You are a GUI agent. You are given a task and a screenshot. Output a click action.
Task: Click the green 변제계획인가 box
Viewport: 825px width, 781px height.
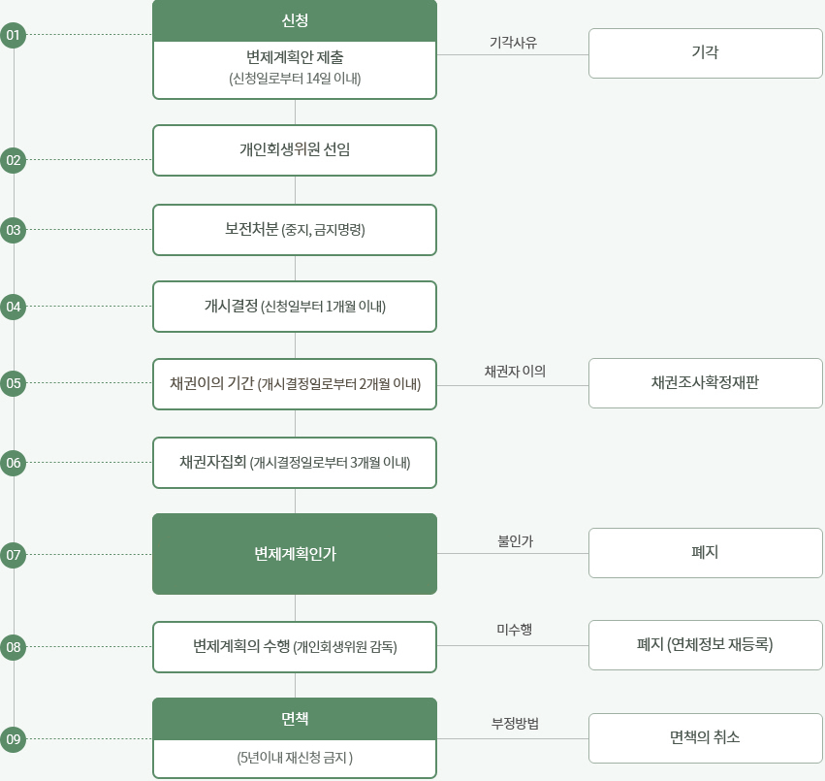click(x=295, y=554)
